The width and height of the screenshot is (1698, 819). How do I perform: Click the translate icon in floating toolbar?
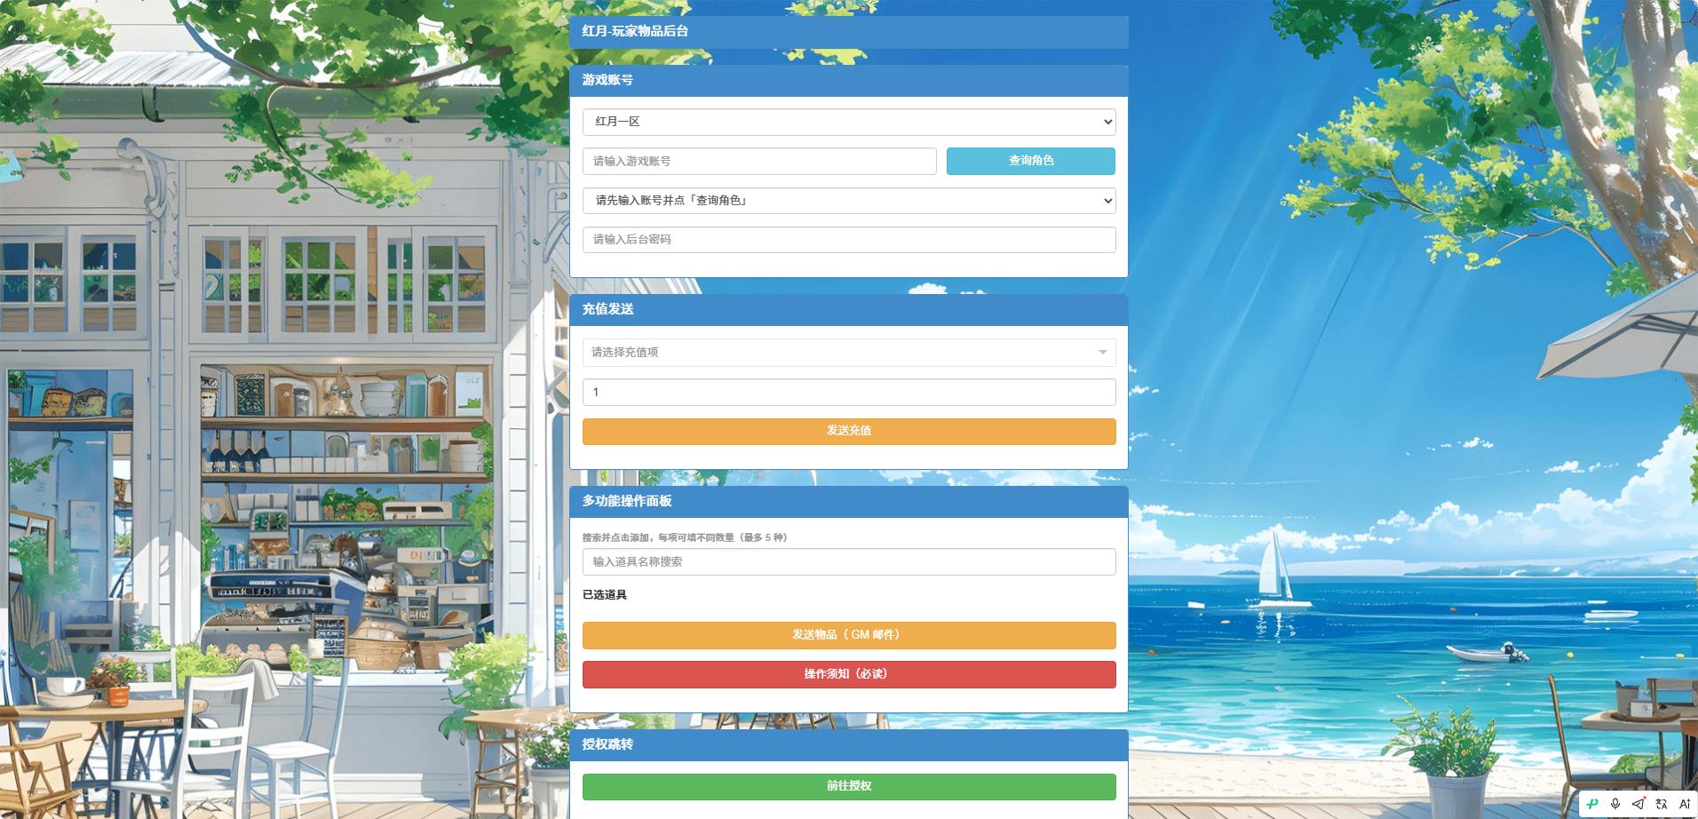point(1662,804)
